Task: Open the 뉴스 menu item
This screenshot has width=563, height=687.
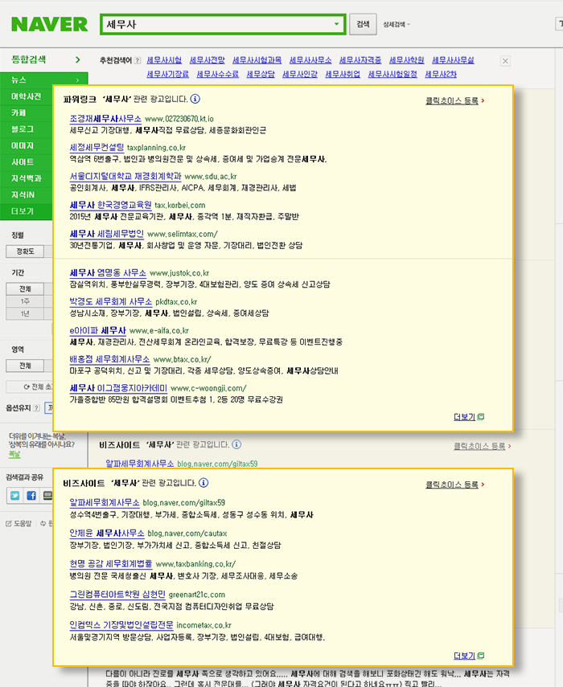Action: tap(18, 80)
